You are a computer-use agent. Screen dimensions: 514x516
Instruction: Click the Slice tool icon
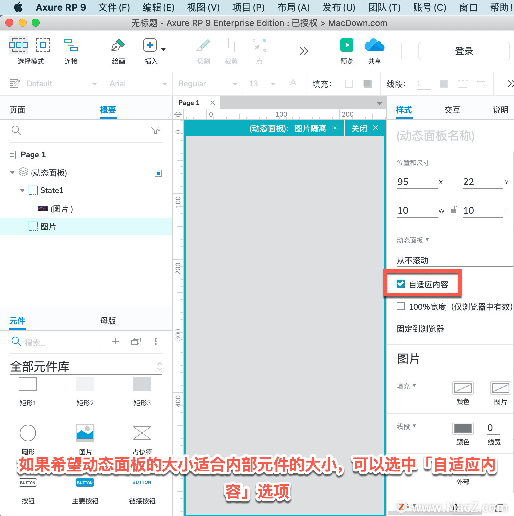tap(203, 45)
